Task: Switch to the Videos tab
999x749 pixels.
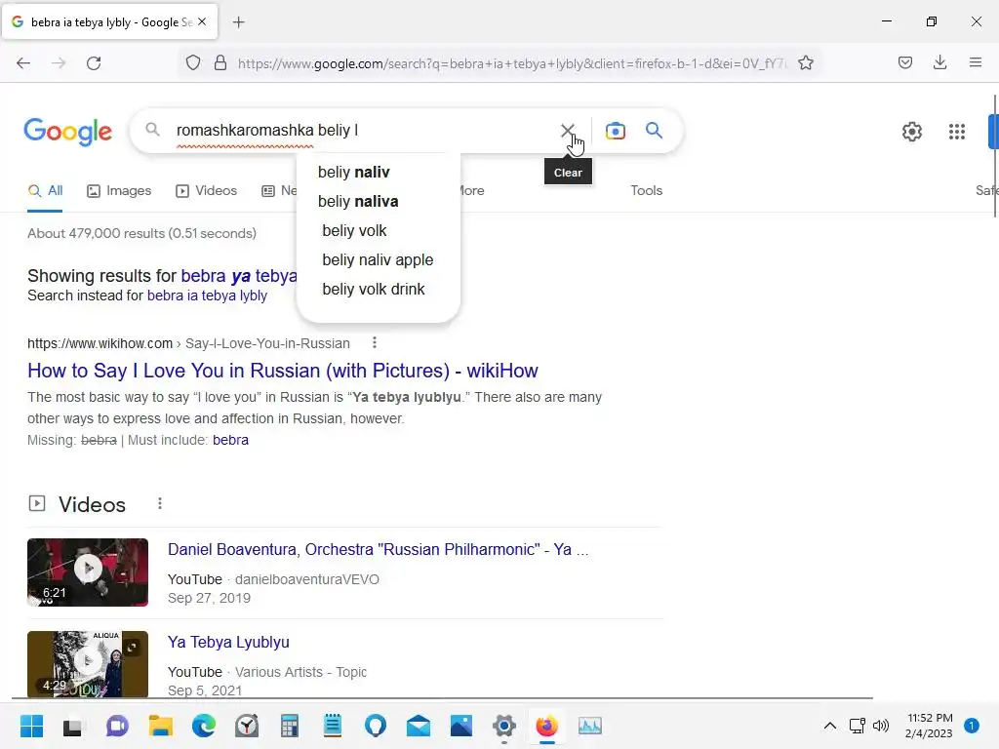Action: click(x=206, y=190)
